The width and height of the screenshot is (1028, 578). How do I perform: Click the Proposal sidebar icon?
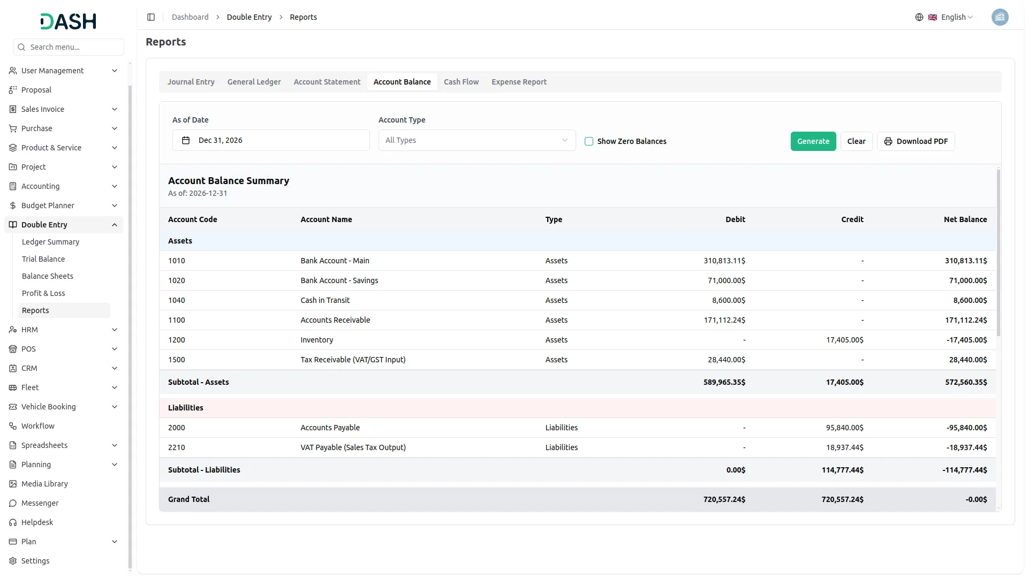13,90
